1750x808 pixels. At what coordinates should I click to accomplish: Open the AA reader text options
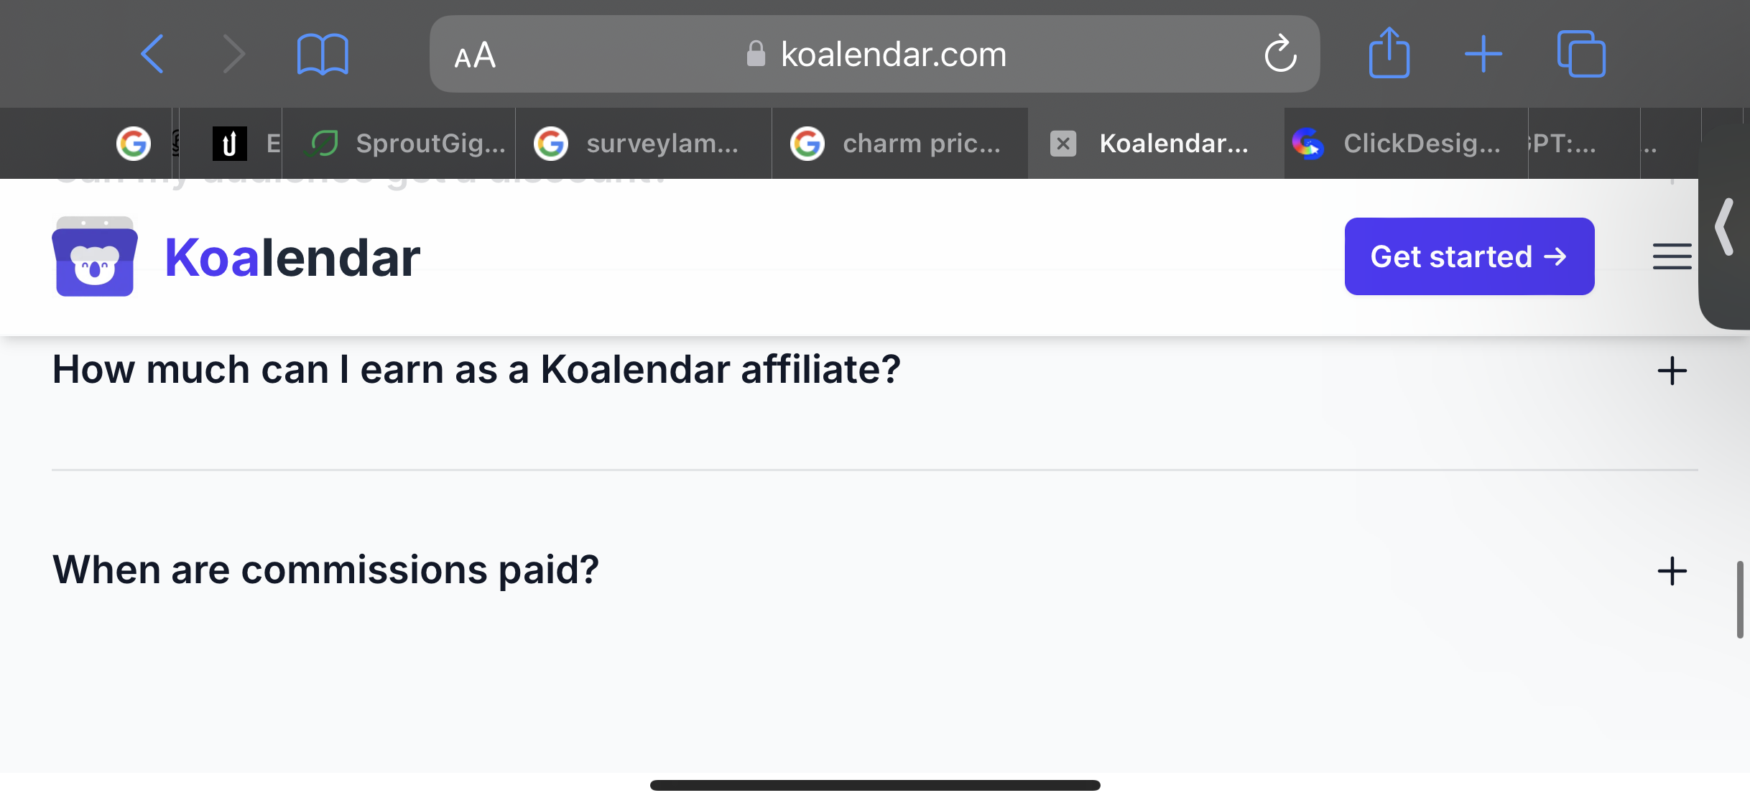pyautogui.click(x=475, y=55)
